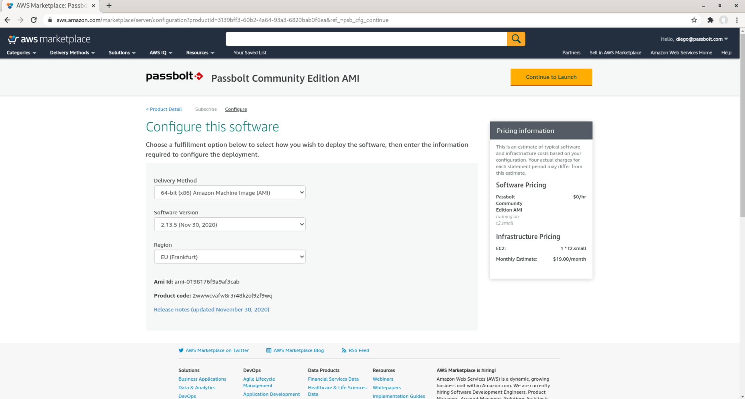Open Your Saved List
This screenshot has height=399, width=745.
[x=250, y=53]
